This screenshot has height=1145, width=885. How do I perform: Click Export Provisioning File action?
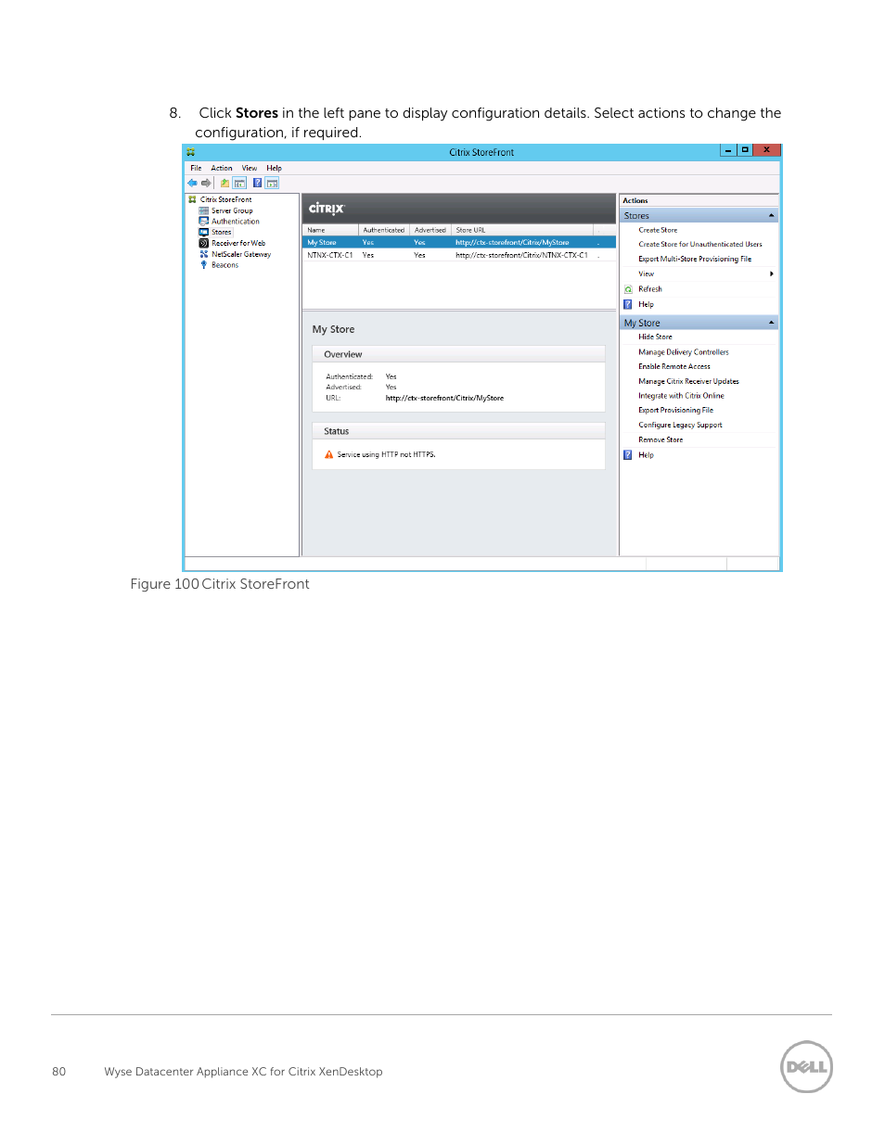coord(676,410)
